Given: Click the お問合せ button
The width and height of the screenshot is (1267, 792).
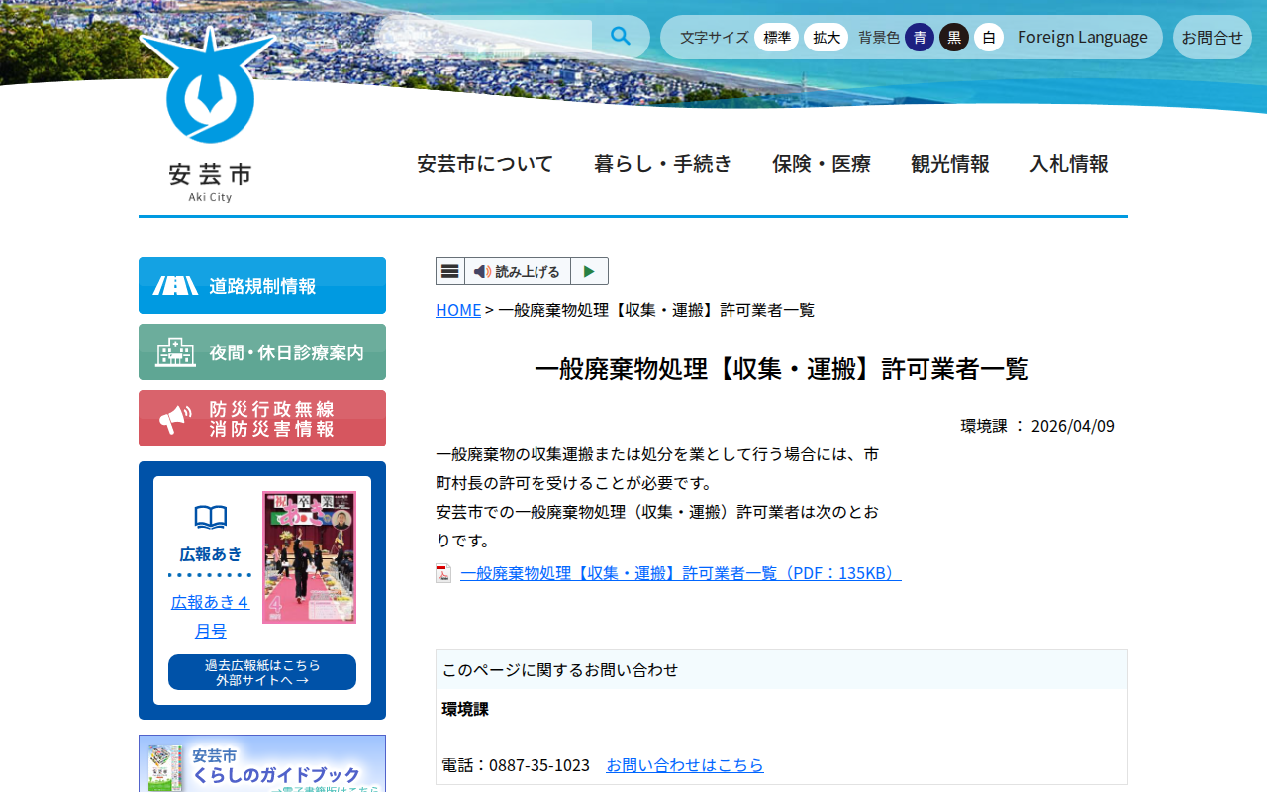Looking at the screenshot, I should (1213, 38).
